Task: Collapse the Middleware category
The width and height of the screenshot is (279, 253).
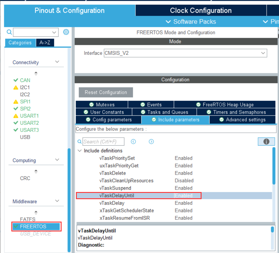Action: 57,201
